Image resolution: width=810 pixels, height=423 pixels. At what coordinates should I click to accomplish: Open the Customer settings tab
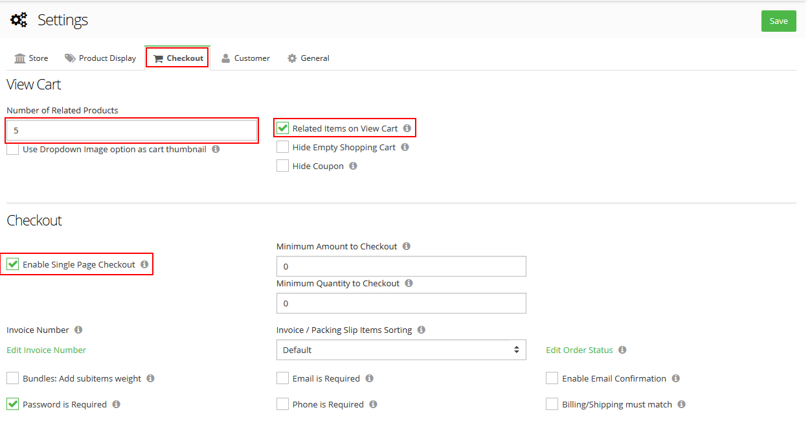pyautogui.click(x=245, y=58)
